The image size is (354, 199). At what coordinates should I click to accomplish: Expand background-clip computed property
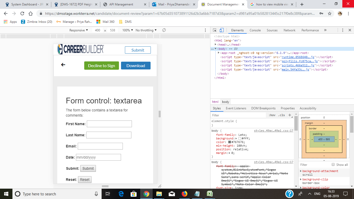(x=301, y=179)
